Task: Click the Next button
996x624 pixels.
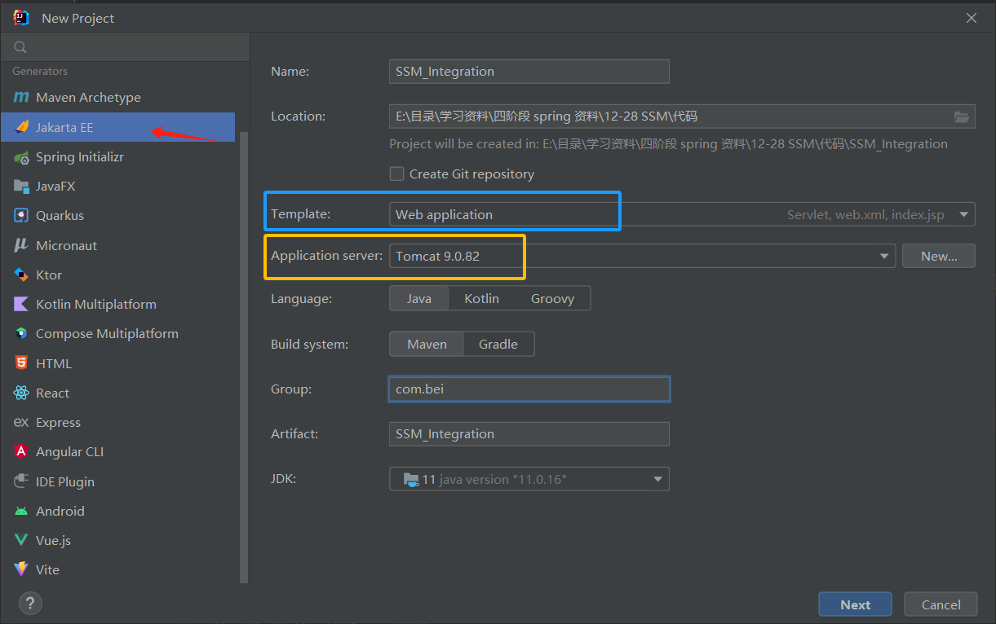Action: [855, 604]
